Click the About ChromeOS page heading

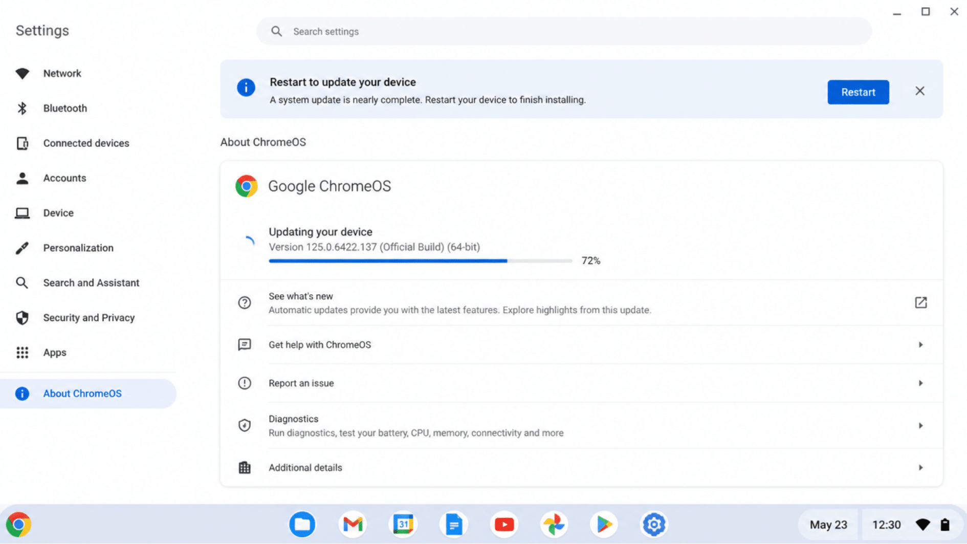(263, 142)
